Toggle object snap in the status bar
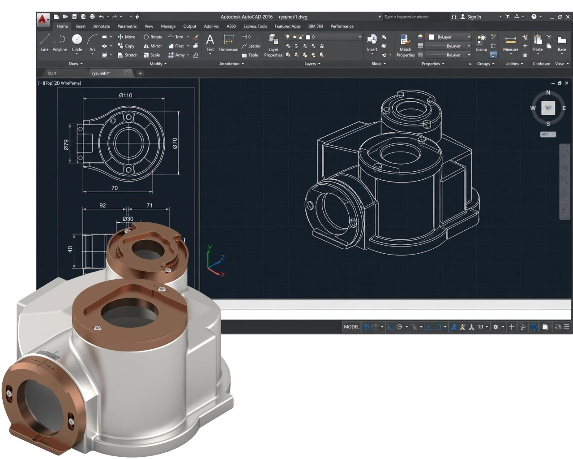The image size is (573, 459). [438, 327]
